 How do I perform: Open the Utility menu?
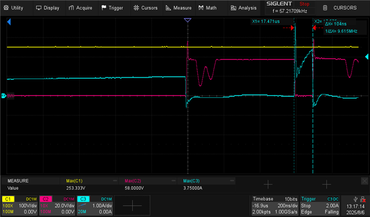pos(13,8)
